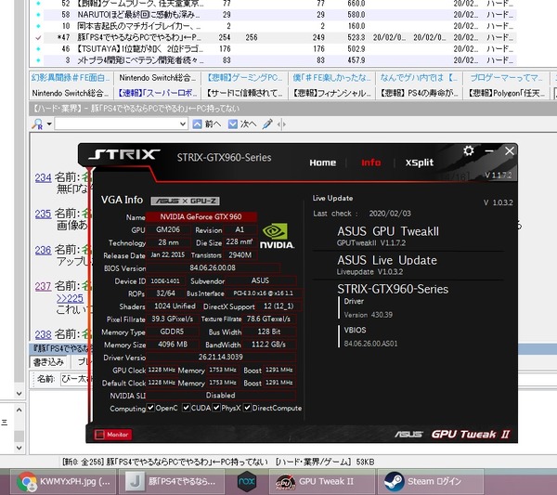
Task: Open Chrome KWMYxPH.jpg taskbar item
Action: click(63, 481)
